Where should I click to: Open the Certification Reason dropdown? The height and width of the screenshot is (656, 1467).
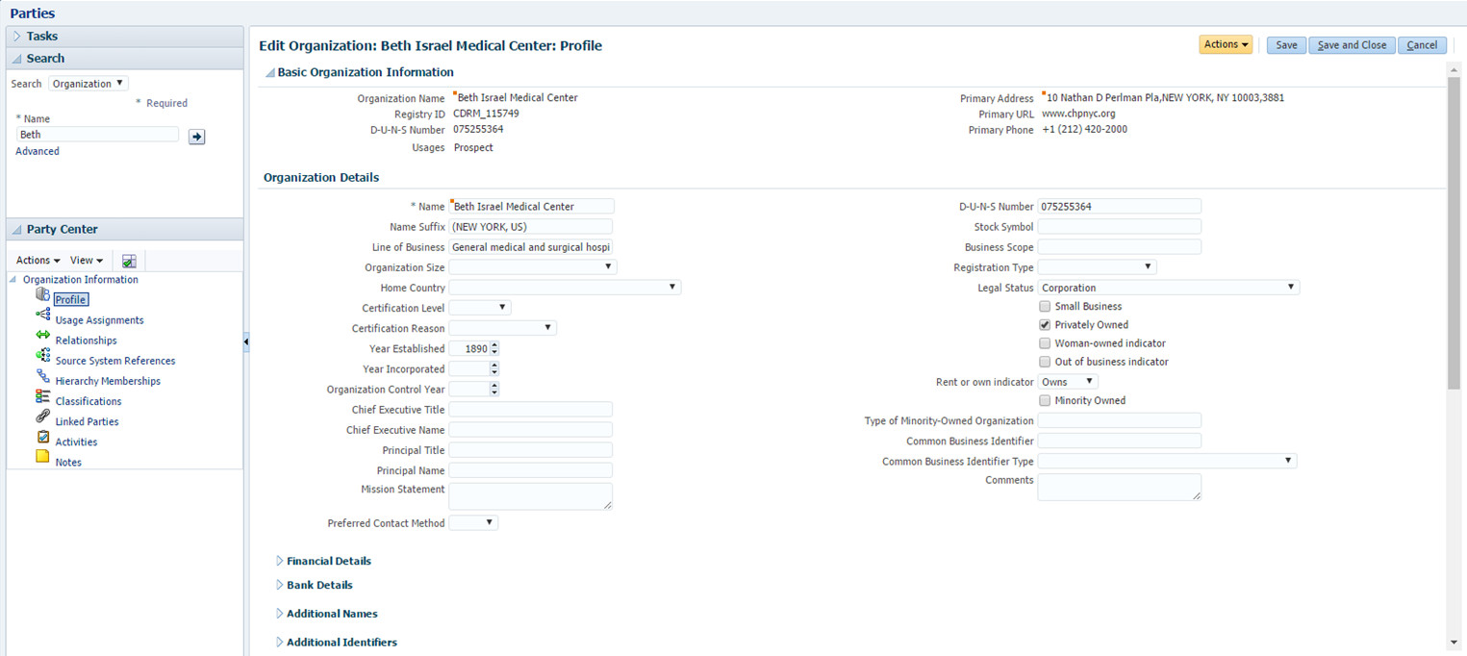tap(502, 328)
